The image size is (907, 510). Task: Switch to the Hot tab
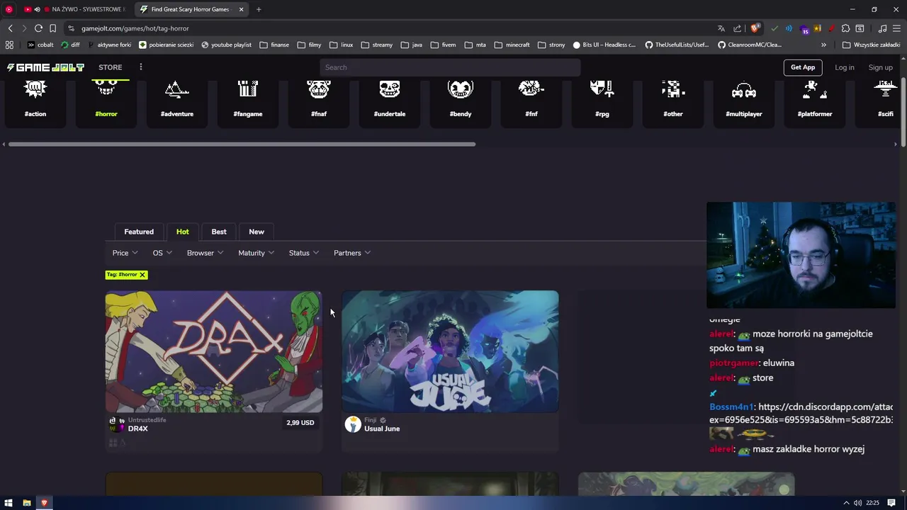pos(183,232)
